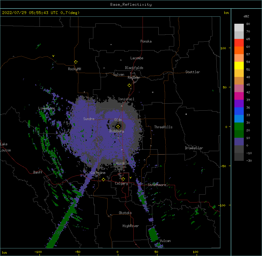Screen dimensions: 262x256
Task: Click the Sundre town label
Action: point(89,119)
